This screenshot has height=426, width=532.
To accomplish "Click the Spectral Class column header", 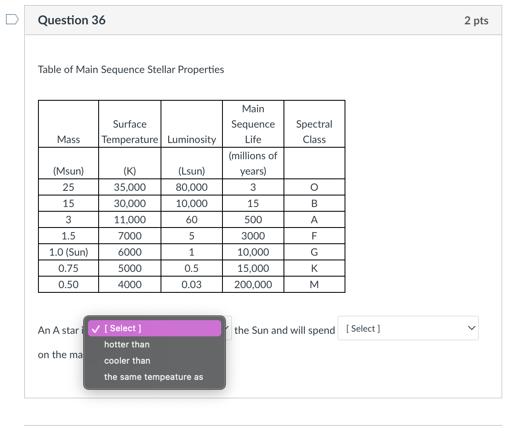I will [314, 131].
